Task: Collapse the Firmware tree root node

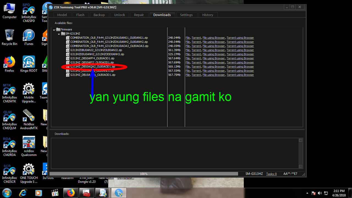Action: [x=54, y=29]
